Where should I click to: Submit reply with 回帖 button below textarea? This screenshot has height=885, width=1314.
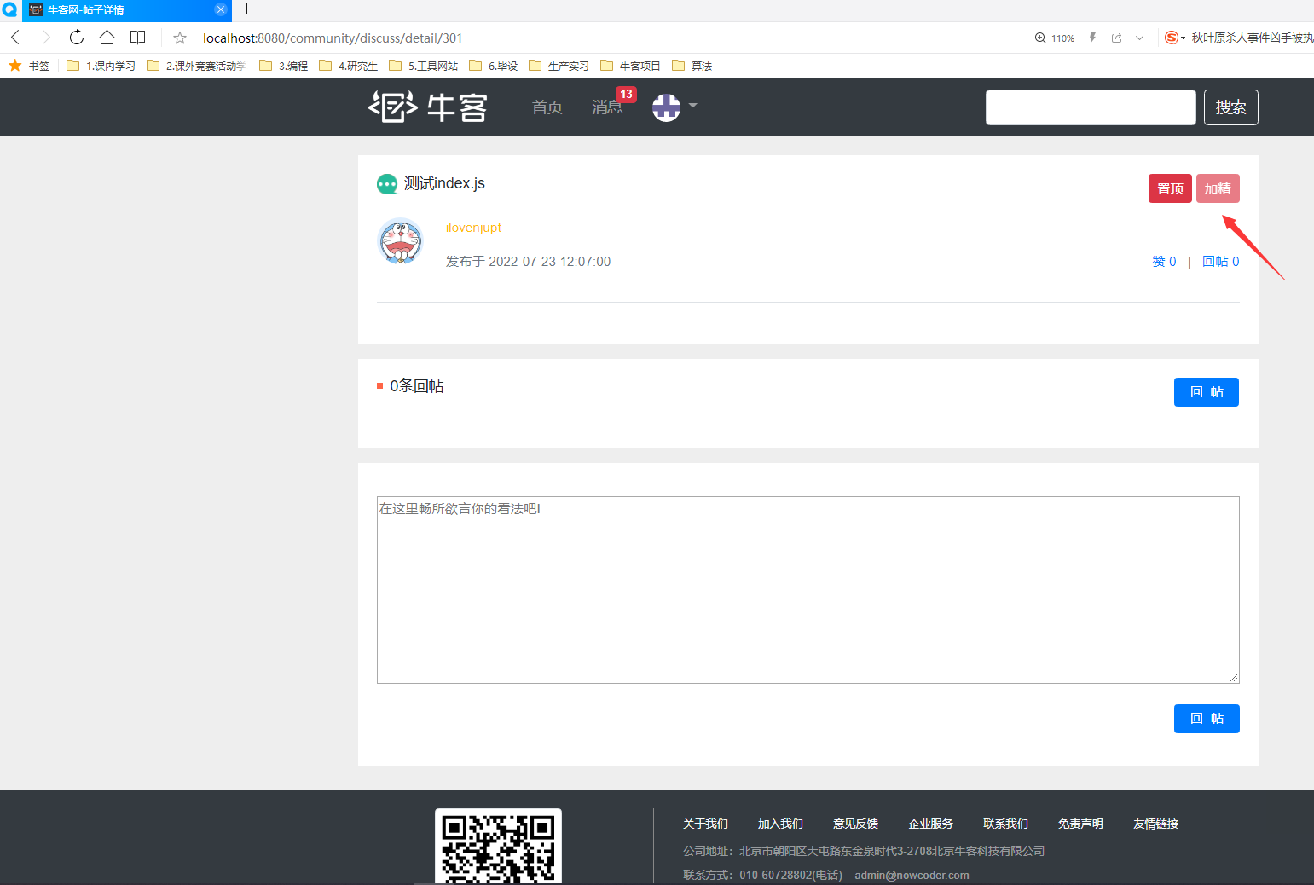click(1207, 719)
